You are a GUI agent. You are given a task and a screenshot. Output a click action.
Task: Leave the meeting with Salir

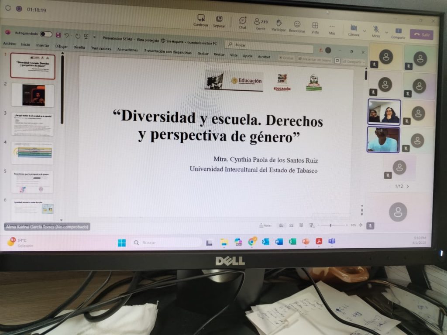pos(422,34)
